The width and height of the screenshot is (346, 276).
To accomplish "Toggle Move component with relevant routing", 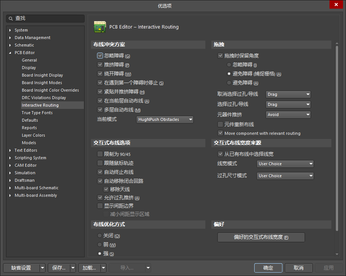I will pos(220,133).
